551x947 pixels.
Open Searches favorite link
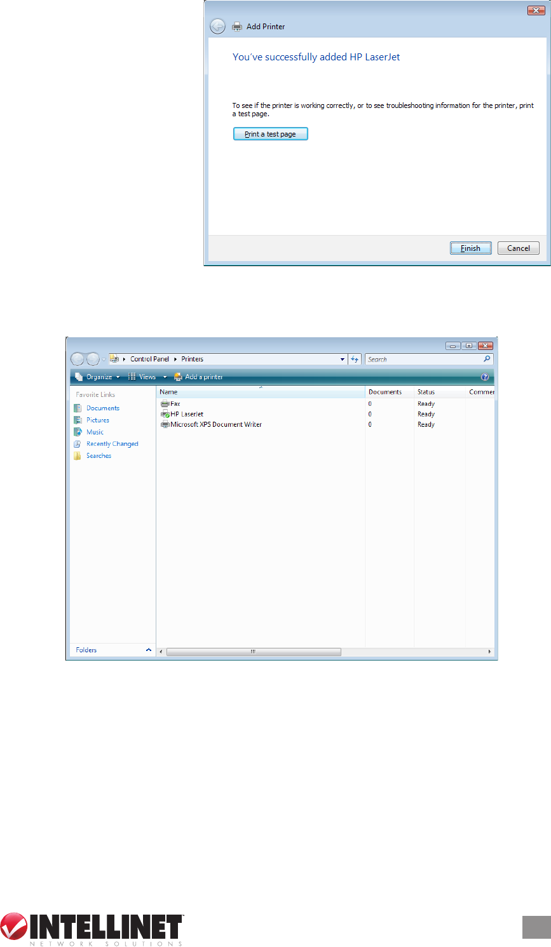[99, 456]
